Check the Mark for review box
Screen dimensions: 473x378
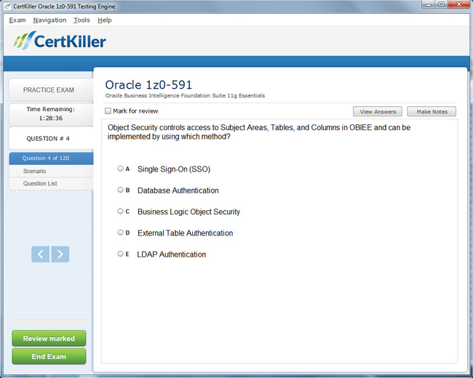[x=108, y=111]
